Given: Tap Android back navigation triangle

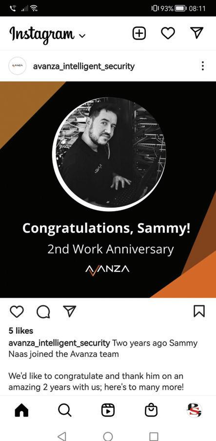Looking at the screenshot, I should tap(62, 436).
